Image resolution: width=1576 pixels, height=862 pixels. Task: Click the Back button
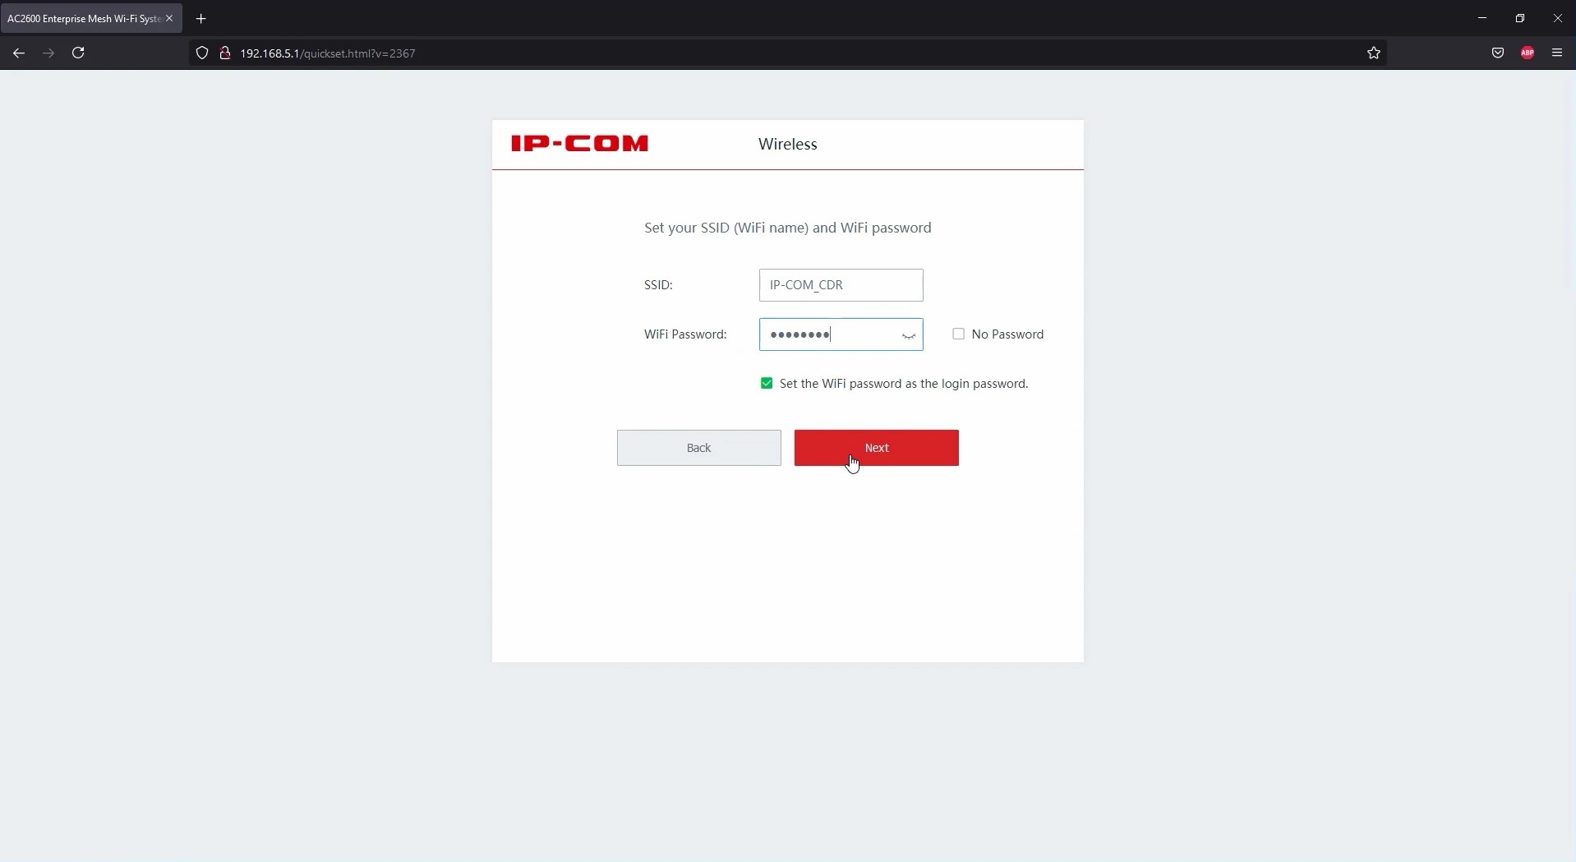[x=699, y=448]
